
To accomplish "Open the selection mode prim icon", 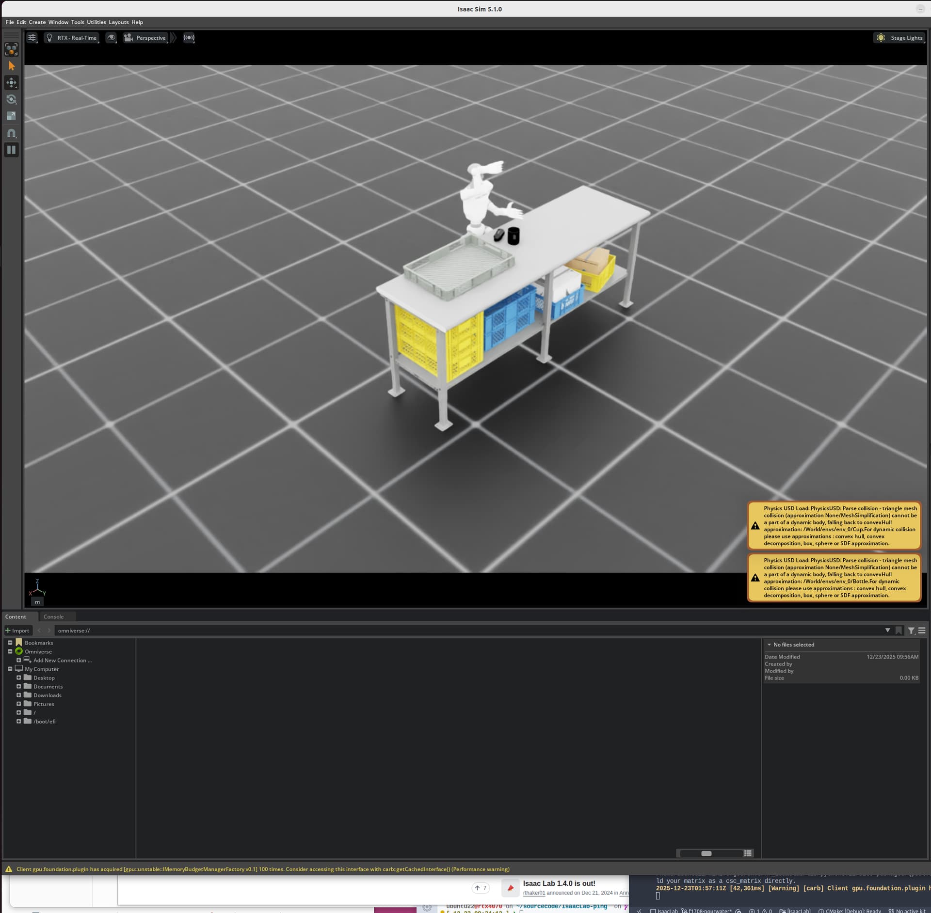I will point(12,49).
